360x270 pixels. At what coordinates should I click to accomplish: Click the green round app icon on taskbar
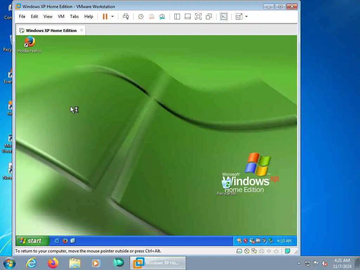pyautogui.click(x=118, y=263)
